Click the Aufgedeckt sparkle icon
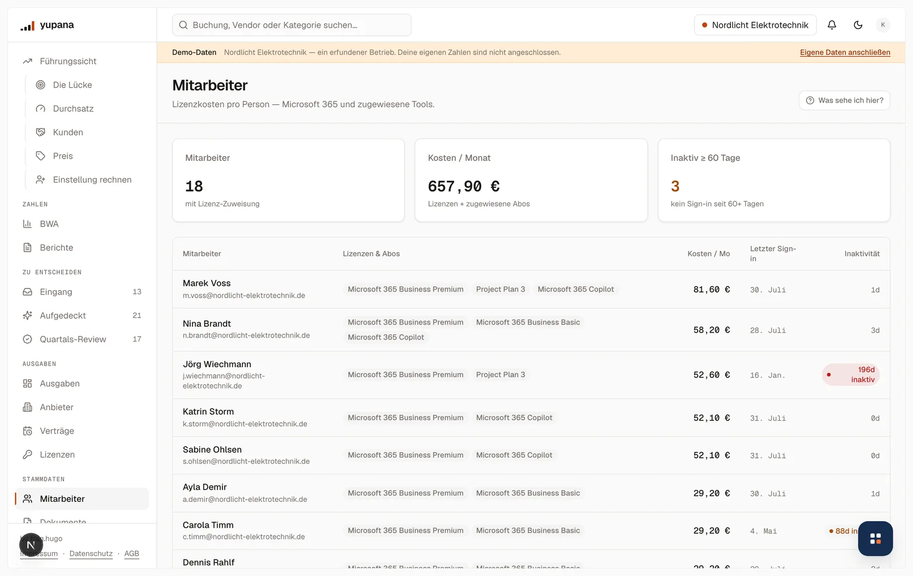Screen dimensions: 913x576 [x=27, y=315]
